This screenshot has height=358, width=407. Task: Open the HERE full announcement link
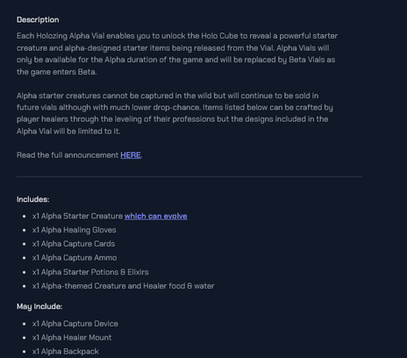[x=131, y=155]
